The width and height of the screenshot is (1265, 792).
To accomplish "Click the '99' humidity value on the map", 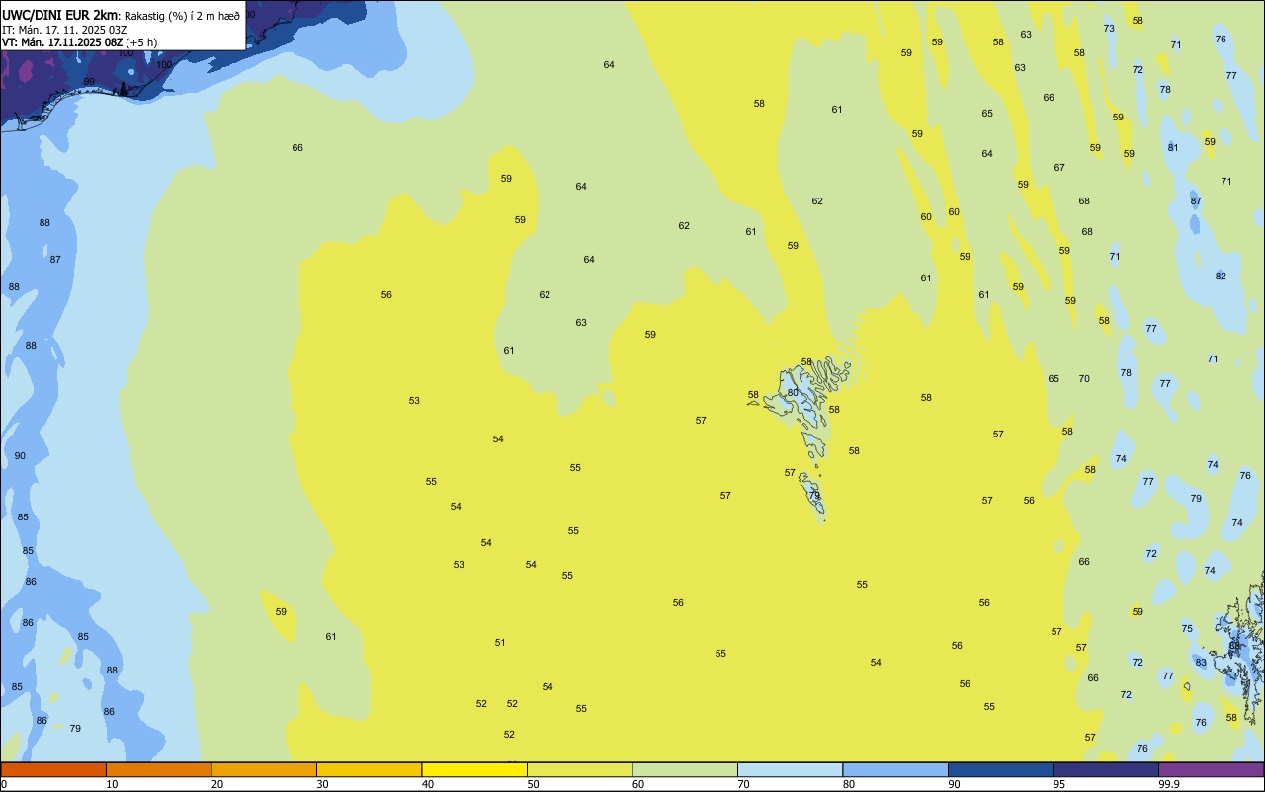I will click(89, 82).
